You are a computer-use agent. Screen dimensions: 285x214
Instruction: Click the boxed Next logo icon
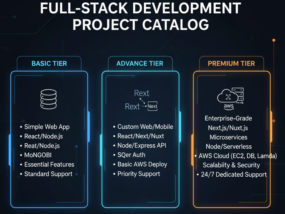tap(152, 106)
